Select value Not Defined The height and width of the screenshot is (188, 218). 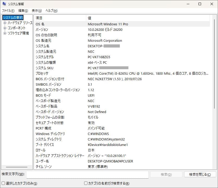[x=97, y=112]
